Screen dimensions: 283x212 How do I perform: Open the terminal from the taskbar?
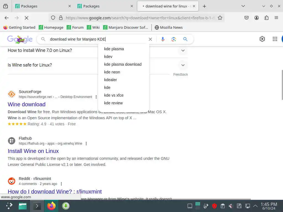37,206
